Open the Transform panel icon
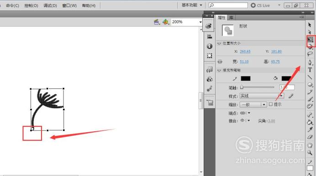This screenshot has height=176, width=316. pos(210,56)
